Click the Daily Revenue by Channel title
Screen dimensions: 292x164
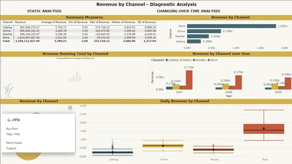(x=185, y=101)
